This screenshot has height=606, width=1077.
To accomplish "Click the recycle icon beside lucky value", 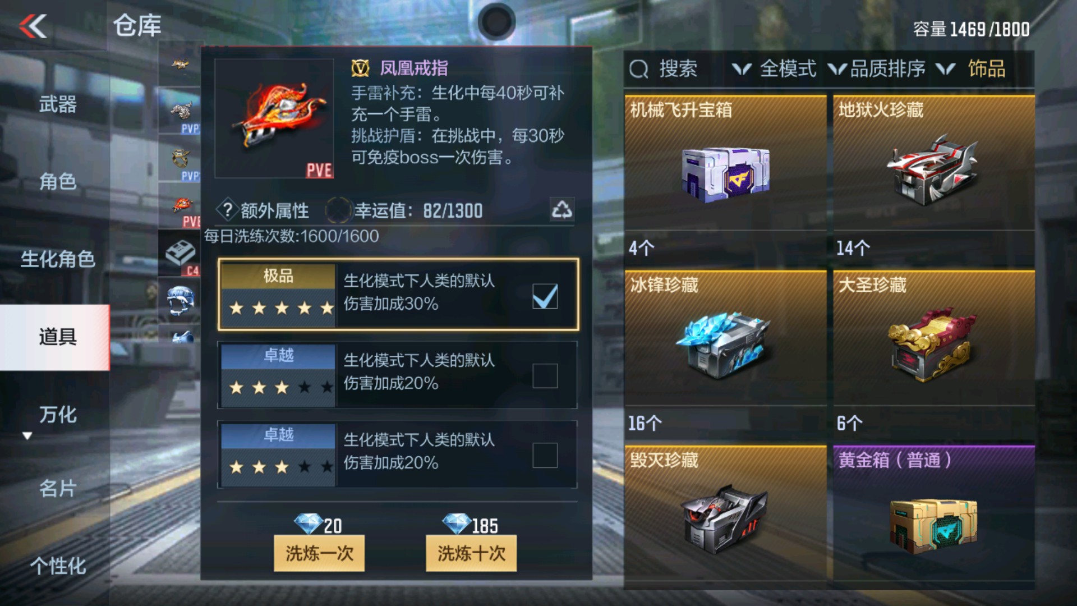I will pos(561,210).
